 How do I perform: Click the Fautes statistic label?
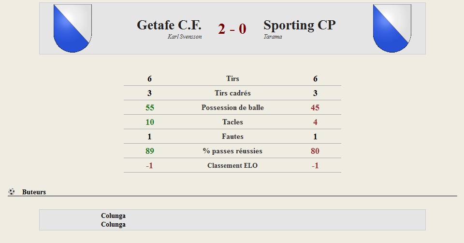tap(232, 136)
